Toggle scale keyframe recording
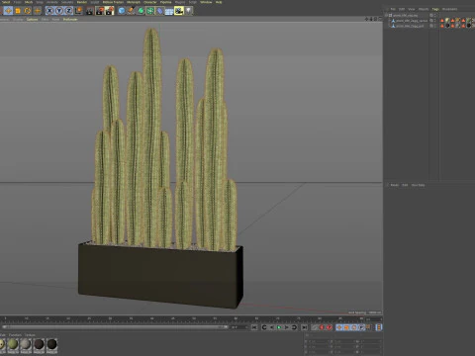 tap(346, 327)
